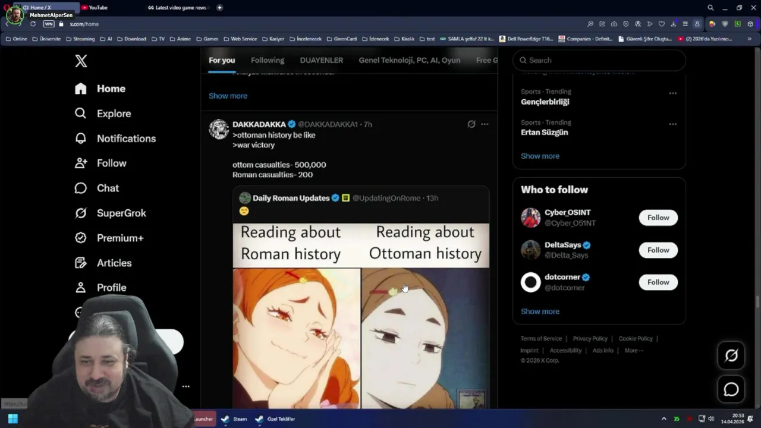The height and width of the screenshot is (428, 761).
Task: Open Windows Start menu
Action: coord(12,419)
